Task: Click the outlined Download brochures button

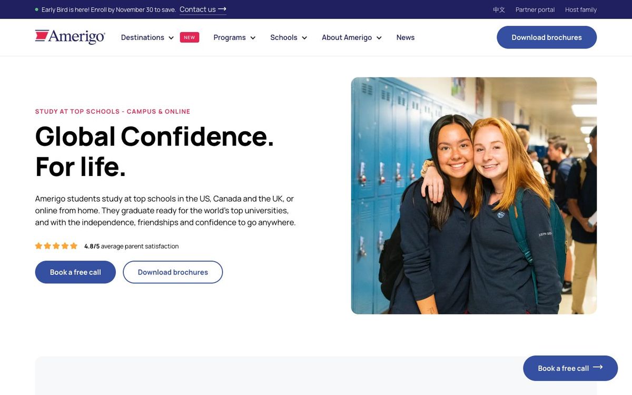Action: pyautogui.click(x=173, y=272)
